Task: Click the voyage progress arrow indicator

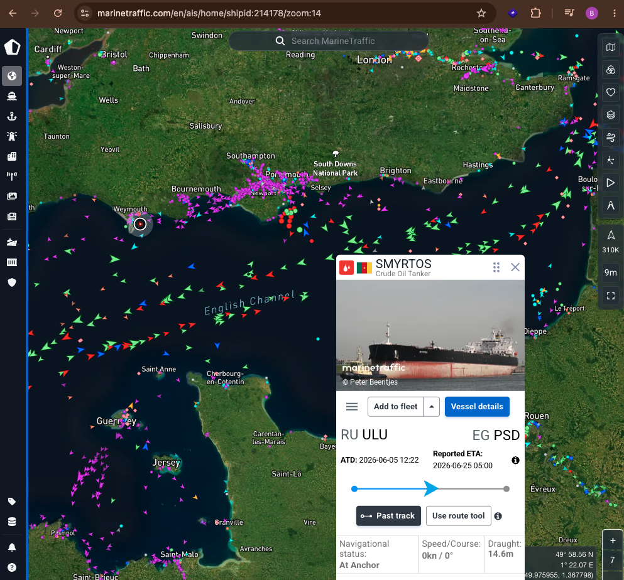Action: [431, 488]
